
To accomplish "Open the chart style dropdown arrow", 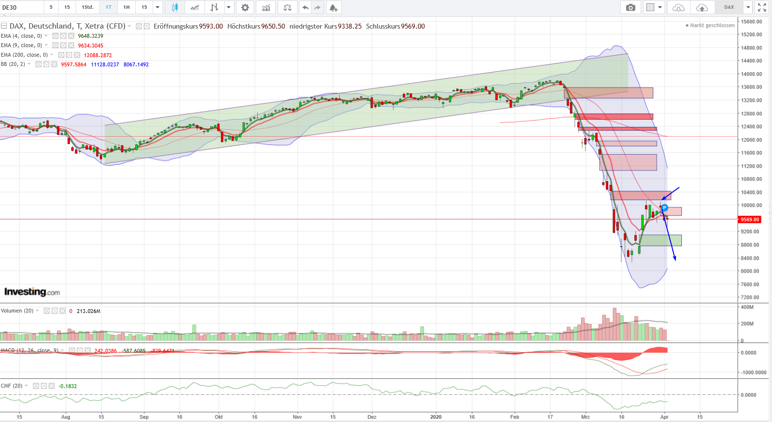I will pos(229,7).
